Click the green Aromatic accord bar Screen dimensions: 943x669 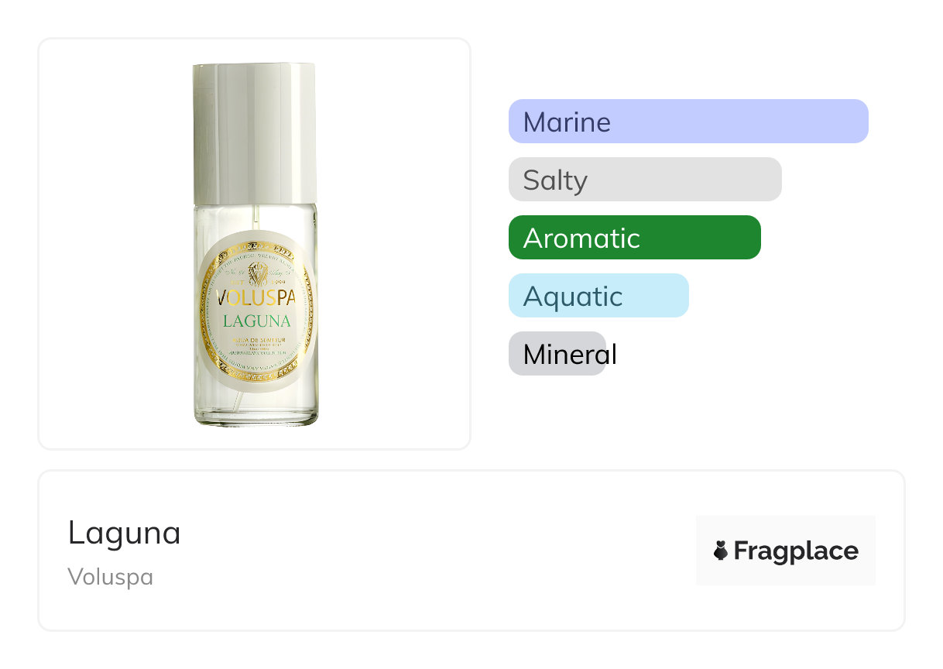(634, 238)
